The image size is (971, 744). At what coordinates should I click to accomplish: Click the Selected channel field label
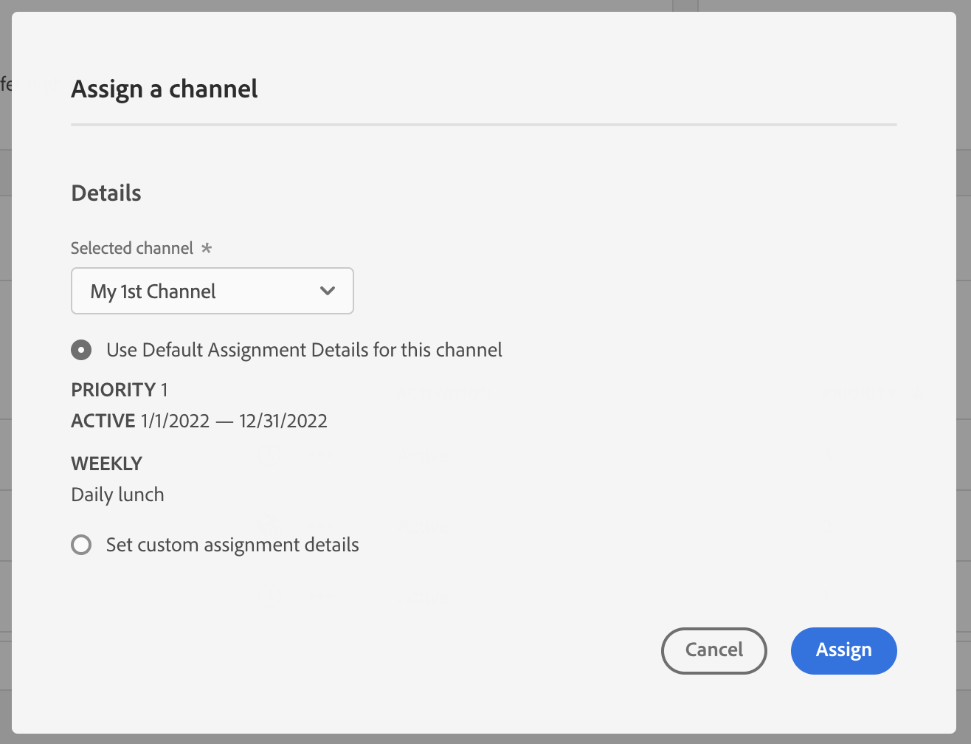click(x=132, y=249)
